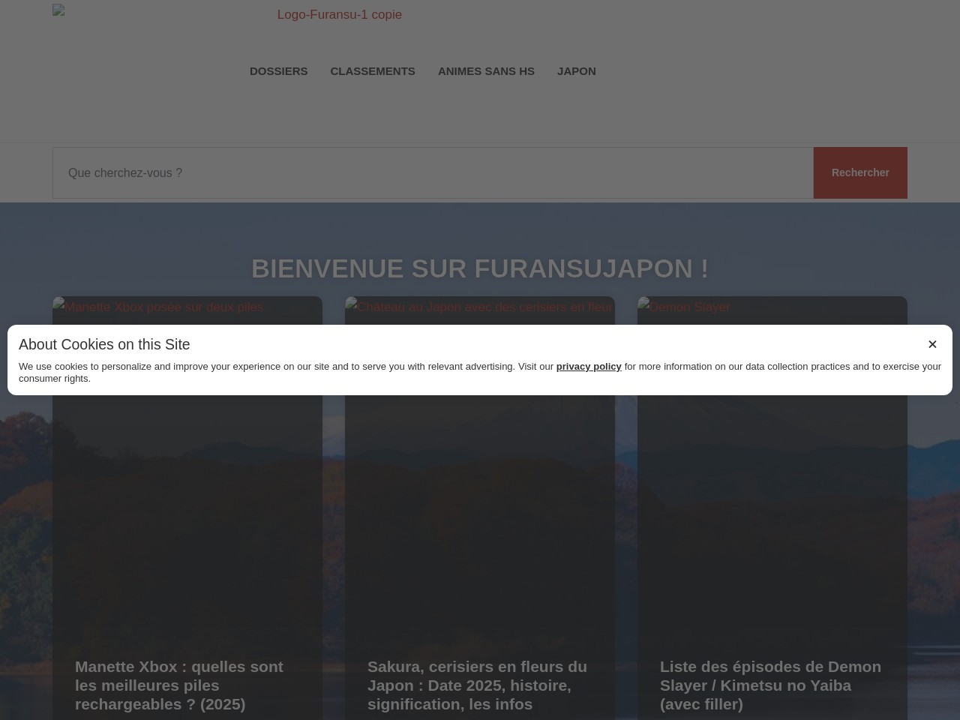Click the 'About Cookies on this Site' title
Screen dimensions: 960x720
tap(104, 344)
